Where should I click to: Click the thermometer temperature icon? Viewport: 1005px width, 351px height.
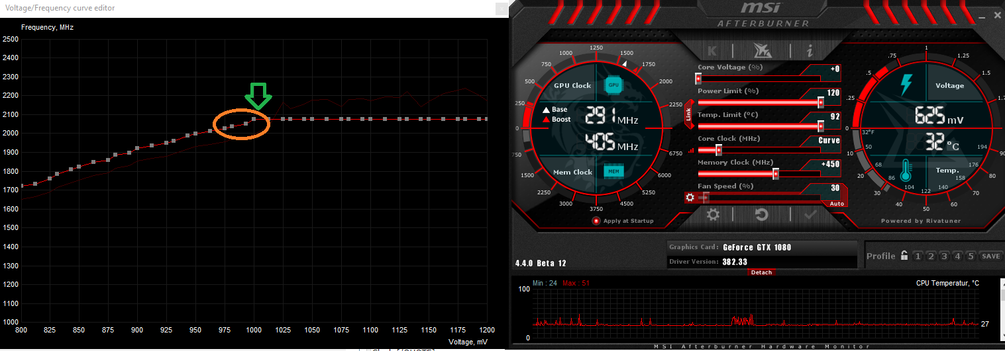click(x=907, y=171)
